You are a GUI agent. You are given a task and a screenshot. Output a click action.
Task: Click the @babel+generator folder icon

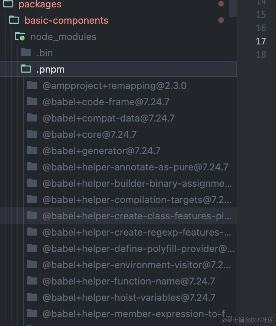[32, 151]
